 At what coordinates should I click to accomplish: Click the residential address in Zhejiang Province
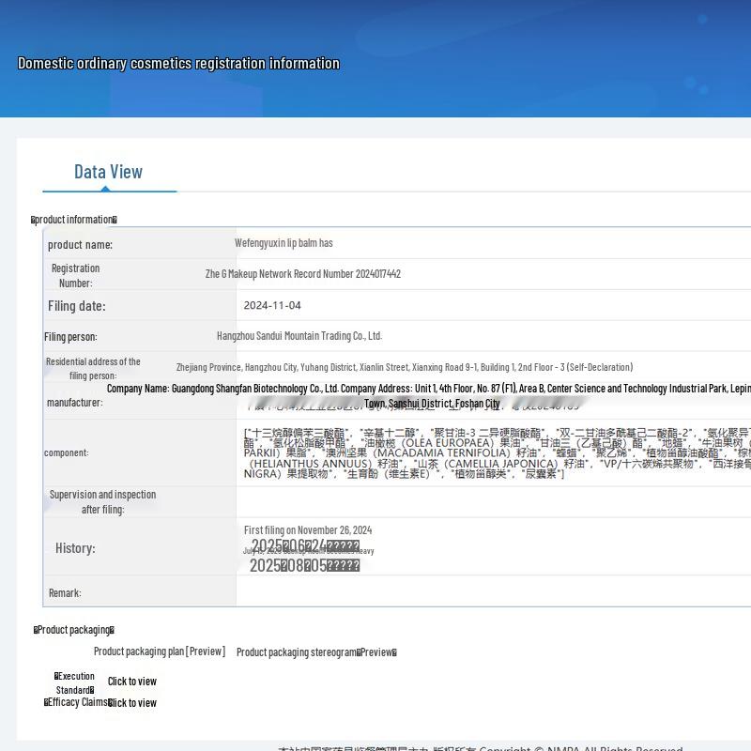[x=404, y=367]
